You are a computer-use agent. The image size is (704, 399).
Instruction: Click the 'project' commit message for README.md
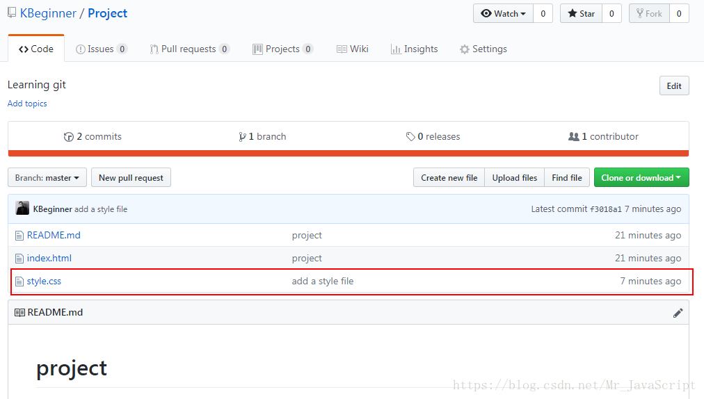(x=307, y=235)
